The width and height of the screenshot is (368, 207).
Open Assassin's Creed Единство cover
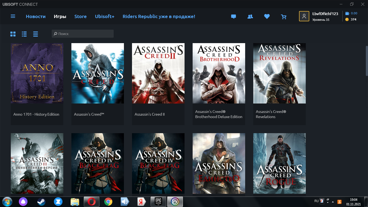tap(219, 163)
